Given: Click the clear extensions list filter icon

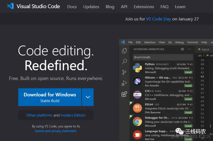Looking at the screenshot, I should 182,49.
